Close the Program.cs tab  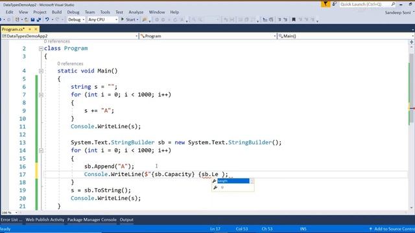(36, 29)
